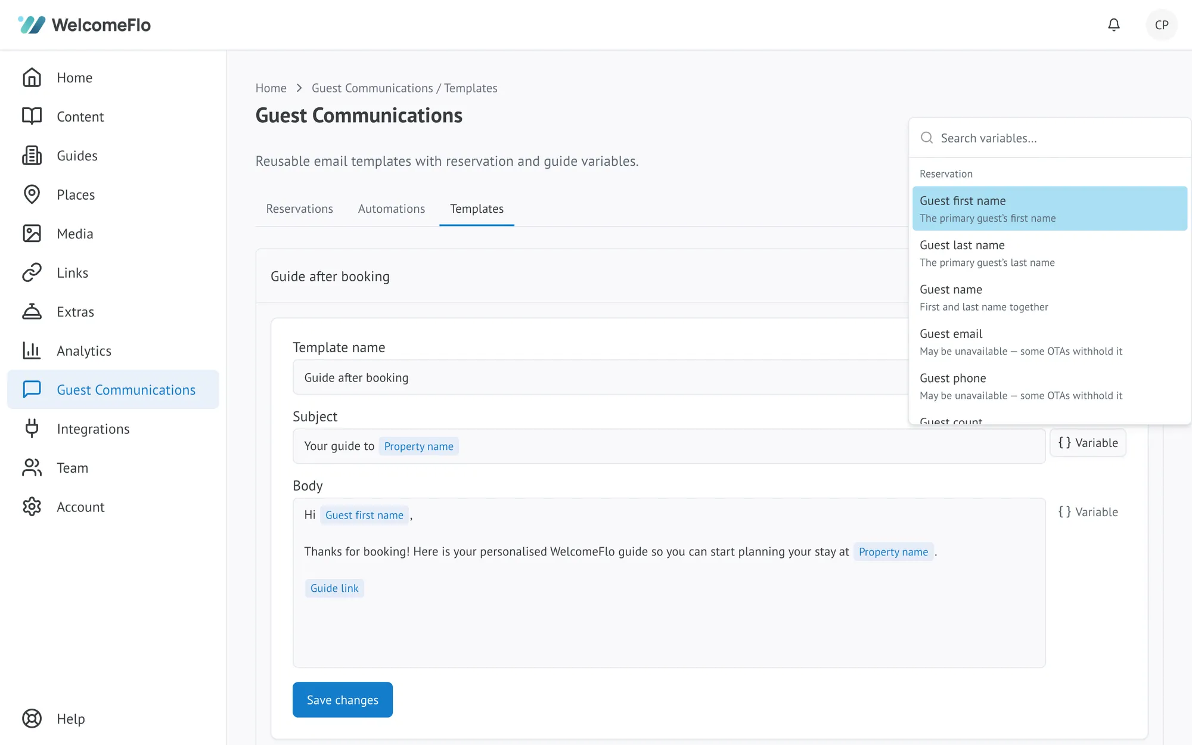Screen dimensions: 1192x745
Task: Click the Save changes button
Action: pos(343,700)
